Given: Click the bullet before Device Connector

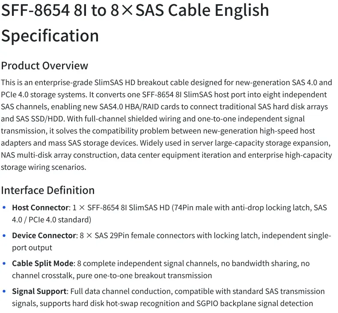Looking at the screenshot, I should (4, 236).
